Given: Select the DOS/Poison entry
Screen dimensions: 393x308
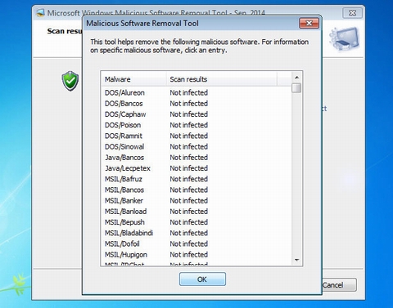Looking at the screenshot, I should click(x=123, y=125).
